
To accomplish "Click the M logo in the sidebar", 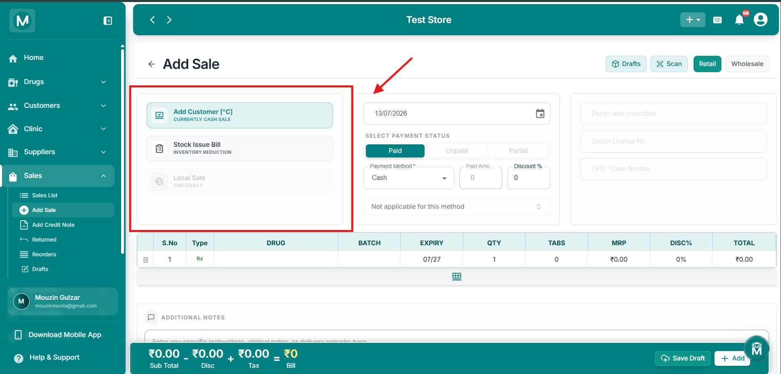I will point(22,21).
